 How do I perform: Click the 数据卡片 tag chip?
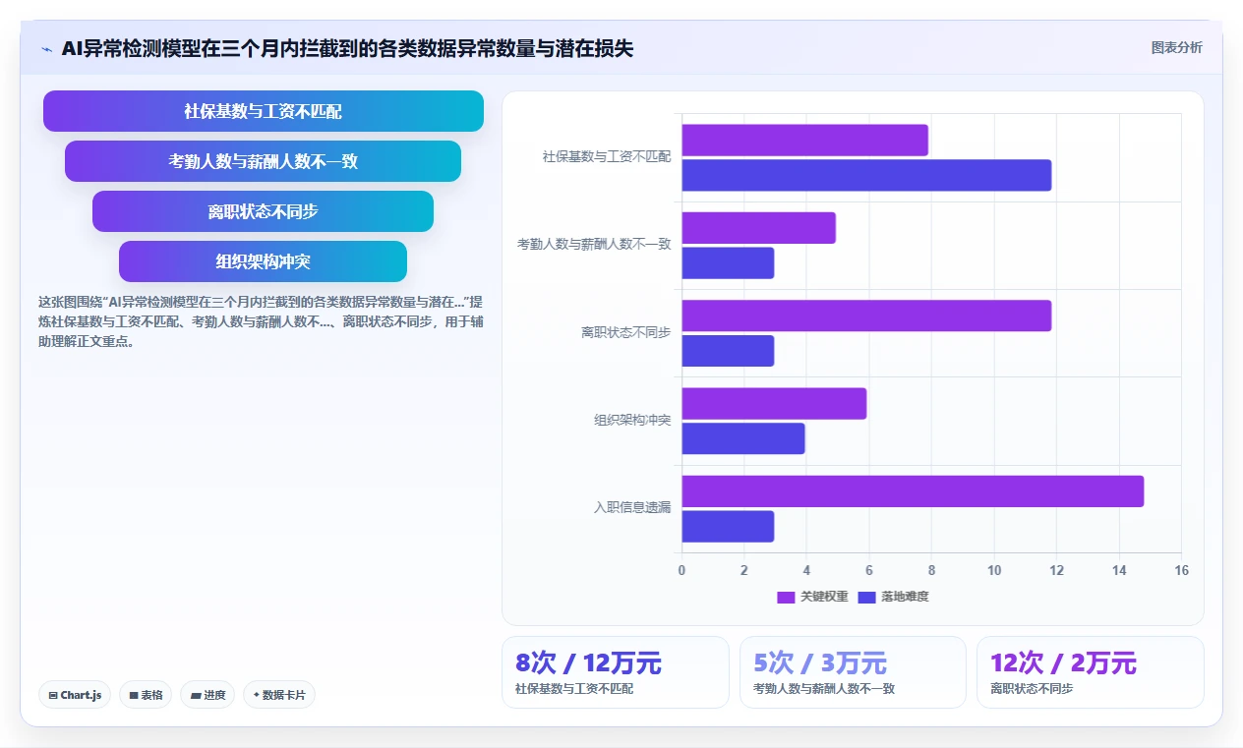[279, 695]
